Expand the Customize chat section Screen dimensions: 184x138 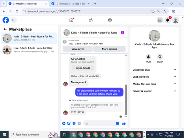click(154, 70)
